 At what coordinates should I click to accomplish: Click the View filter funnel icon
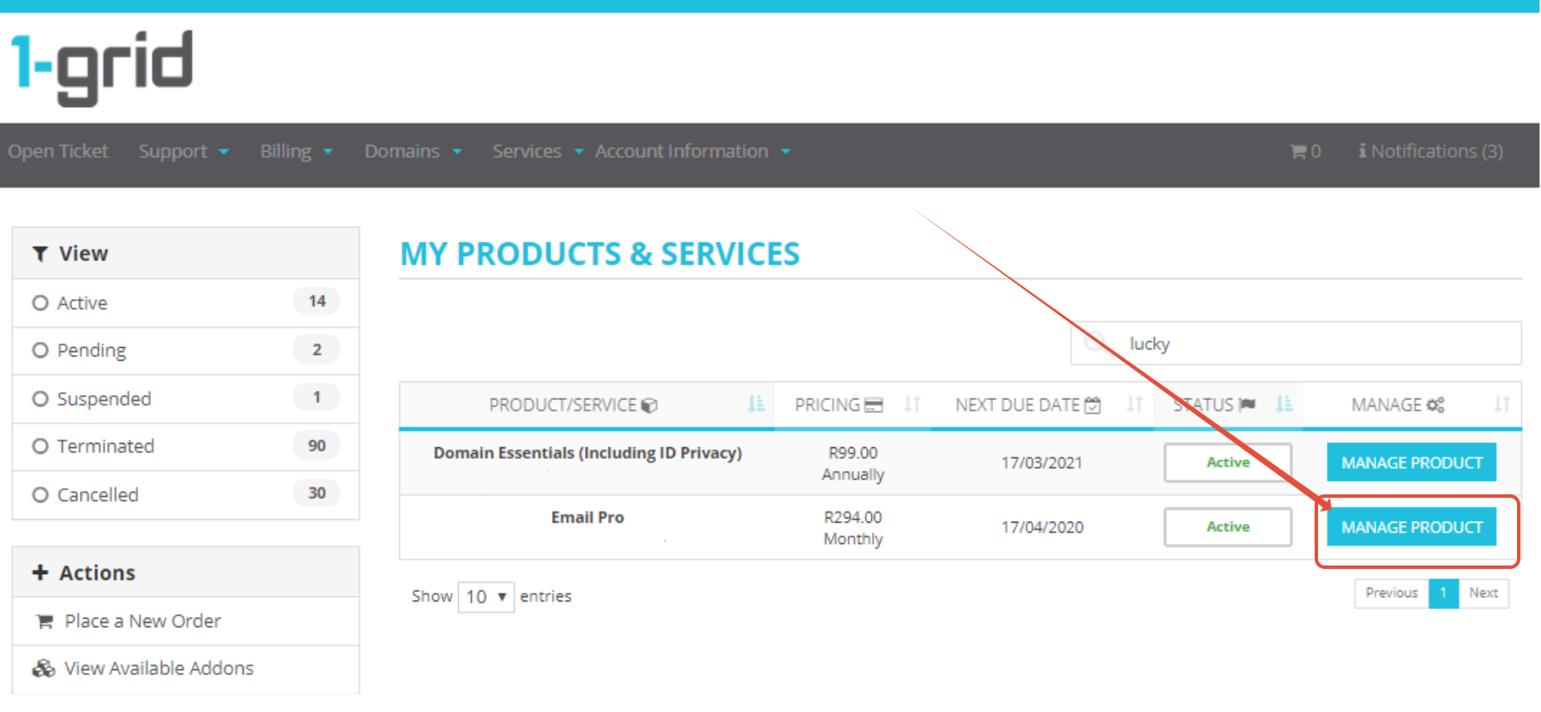point(39,254)
